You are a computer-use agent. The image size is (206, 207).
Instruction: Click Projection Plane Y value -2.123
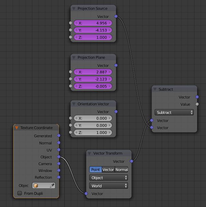point(93,79)
